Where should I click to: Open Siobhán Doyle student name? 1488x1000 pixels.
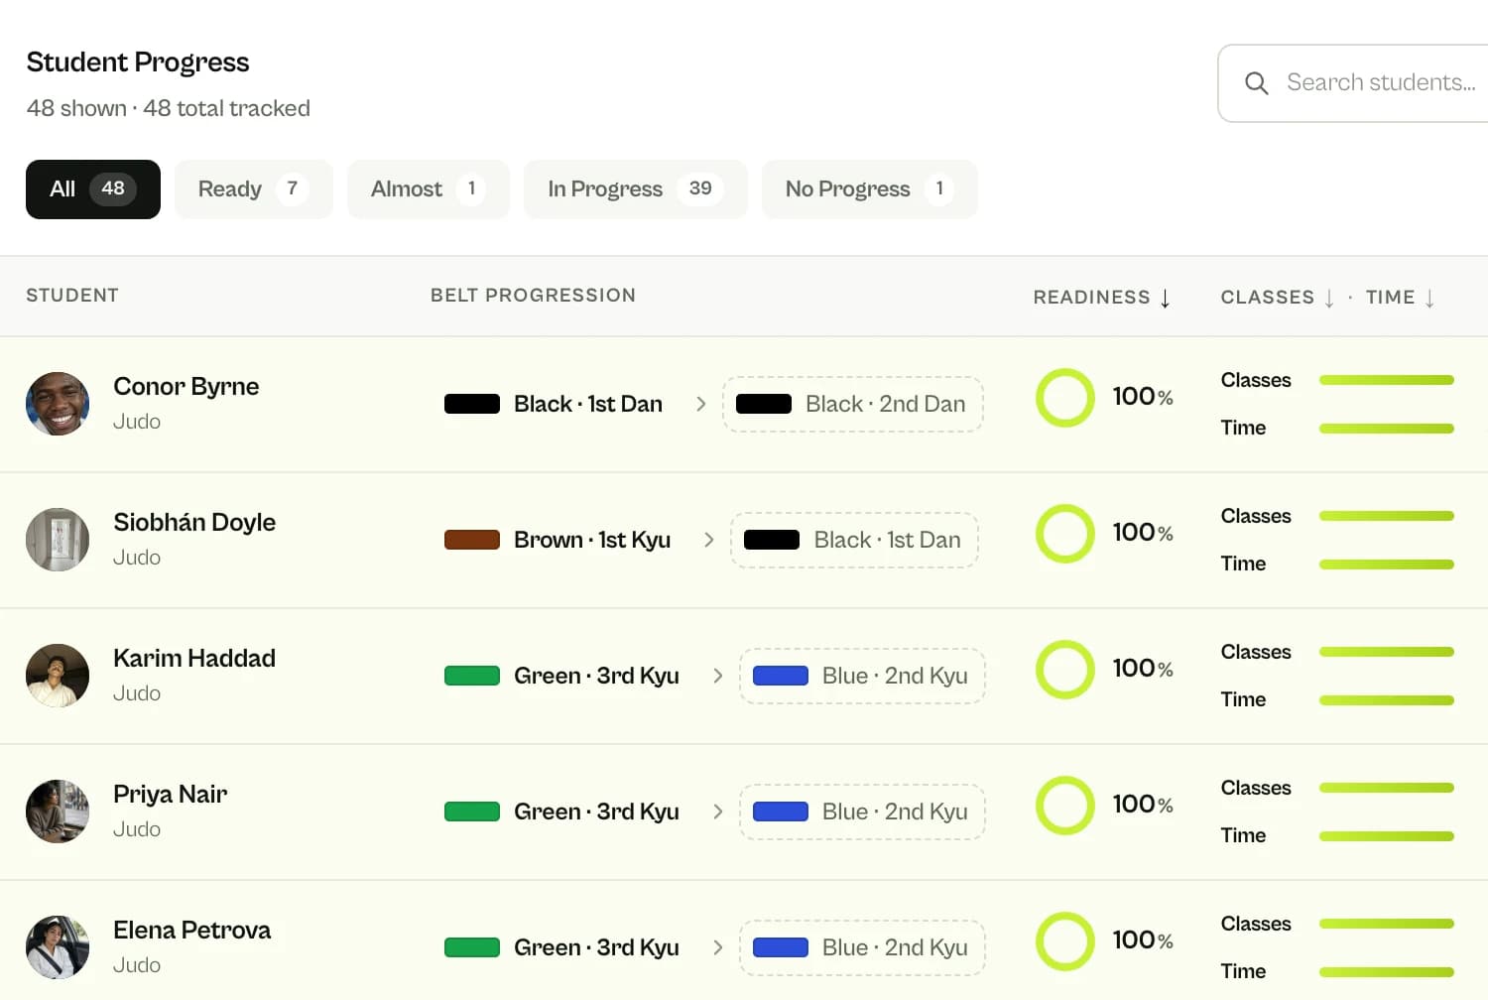[x=194, y=523]
